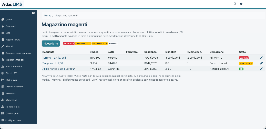Click the OK status label
Viewport: 266px width, 129px height.
point(241,69)
